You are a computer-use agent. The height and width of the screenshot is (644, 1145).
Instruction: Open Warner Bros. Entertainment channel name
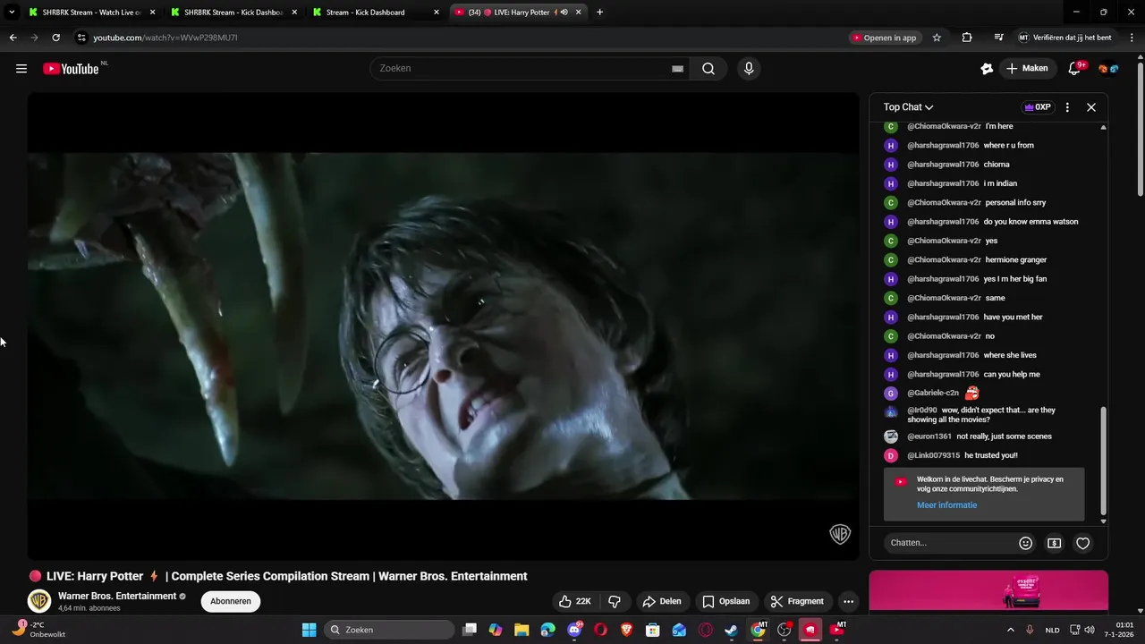click(x=117, y=597)
